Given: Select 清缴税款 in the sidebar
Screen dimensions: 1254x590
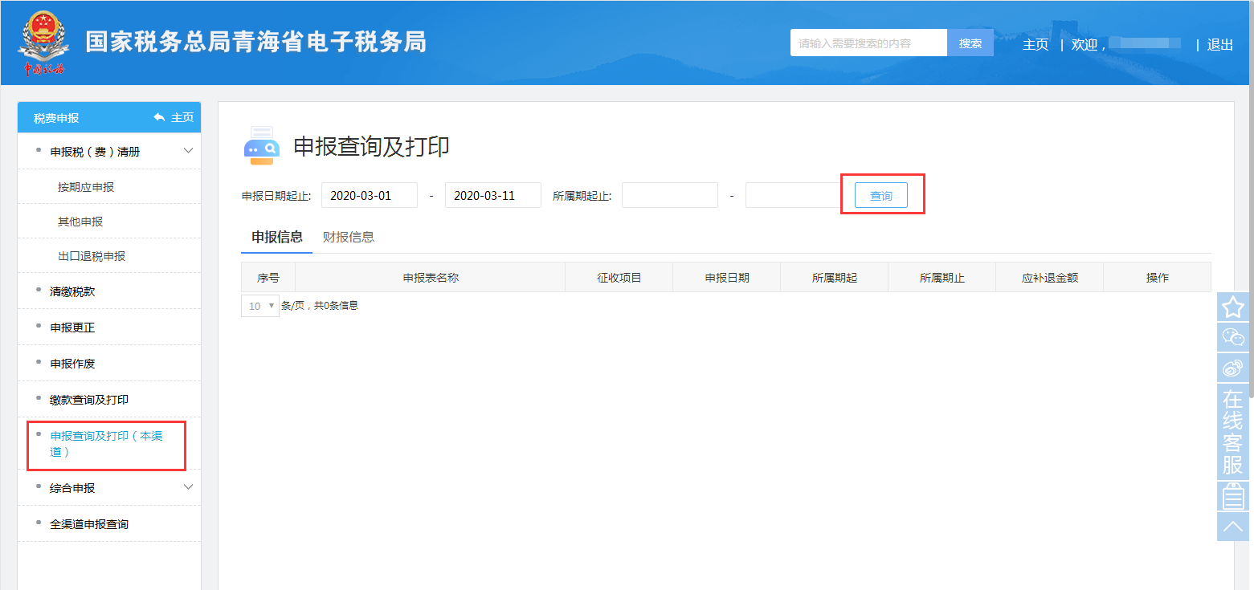Looking at the screenshot, I should (x=72, y=291).
